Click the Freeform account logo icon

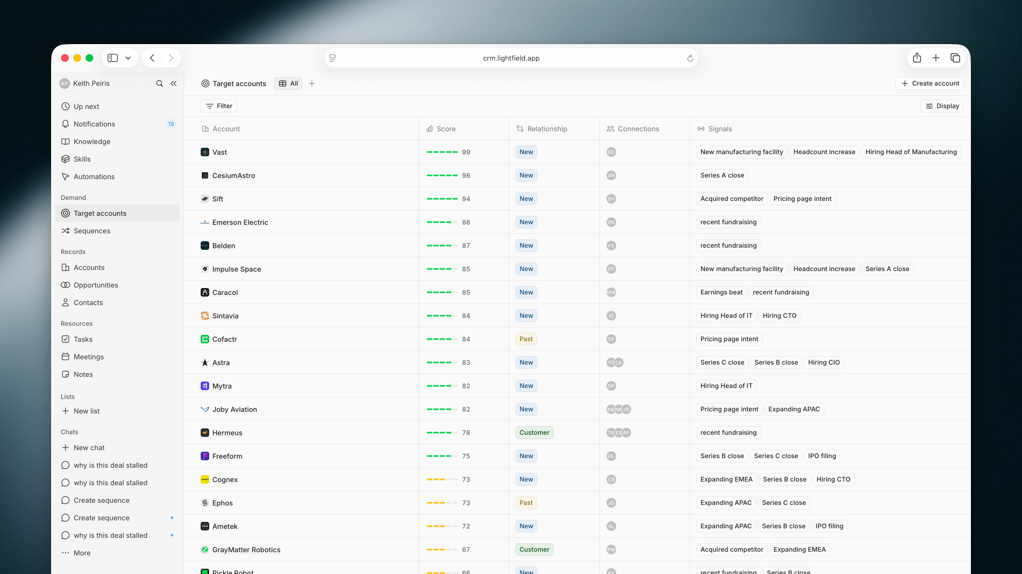[205, 456]
